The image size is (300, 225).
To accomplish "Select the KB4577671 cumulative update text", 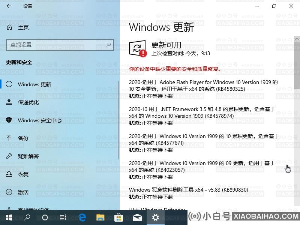I will (204, 139).
